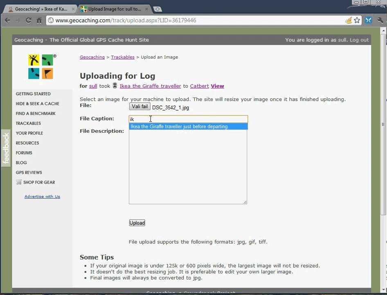Open Ikea the Giraffe traveller link
387x295 pixels.
[x=150, y=86]
